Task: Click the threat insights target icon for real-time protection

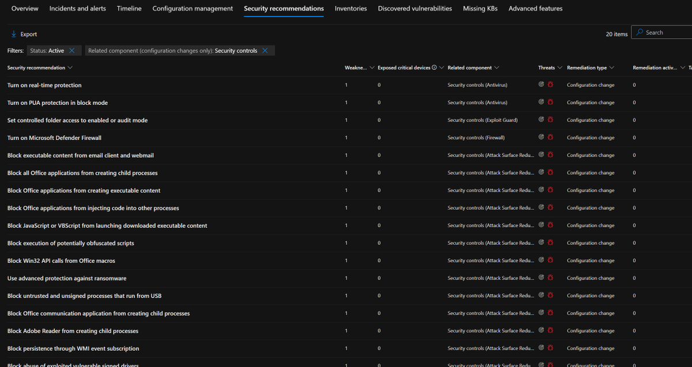Action: 541,85
